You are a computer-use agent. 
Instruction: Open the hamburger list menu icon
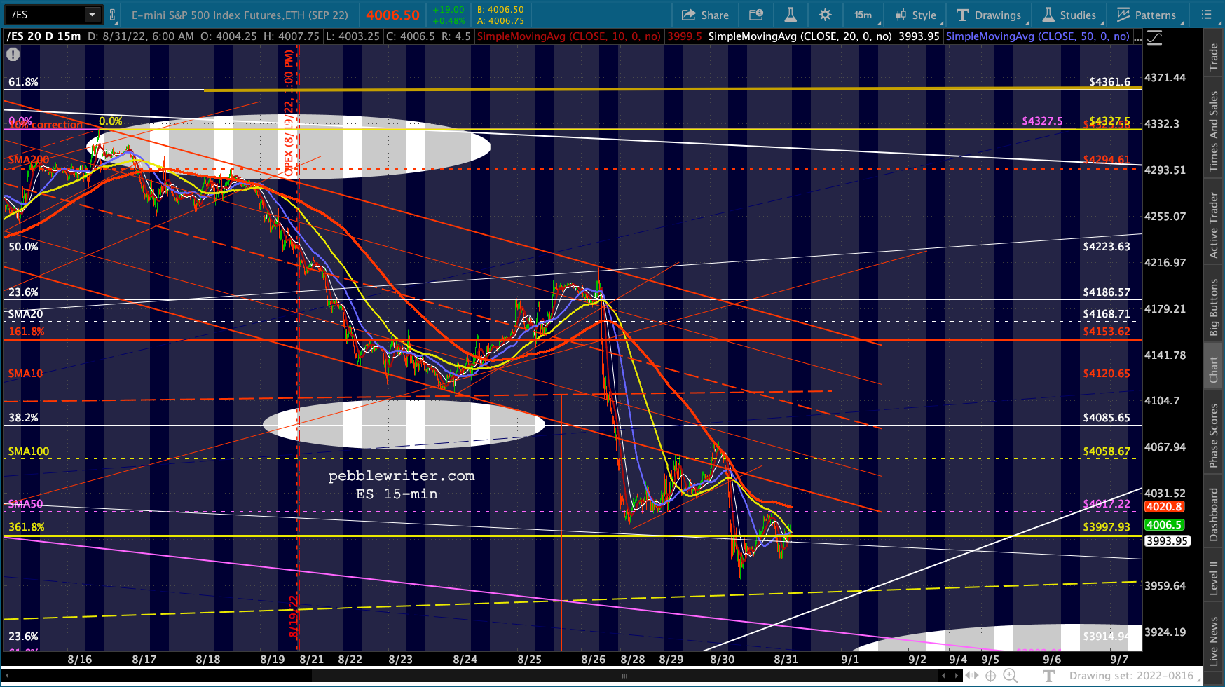tap(1206, 15)
